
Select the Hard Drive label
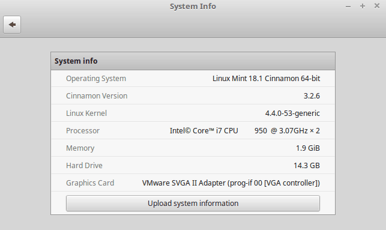coord(84,166)
